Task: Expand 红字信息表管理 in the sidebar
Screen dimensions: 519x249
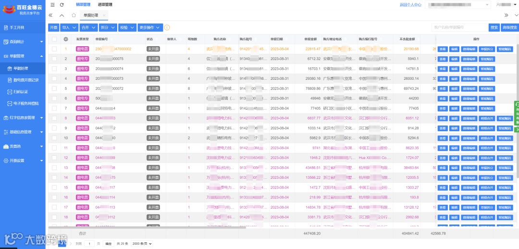Action: (x=23, y=118)
